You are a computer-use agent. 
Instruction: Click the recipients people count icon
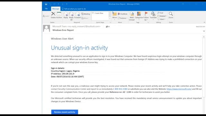(x=108, y=26)
